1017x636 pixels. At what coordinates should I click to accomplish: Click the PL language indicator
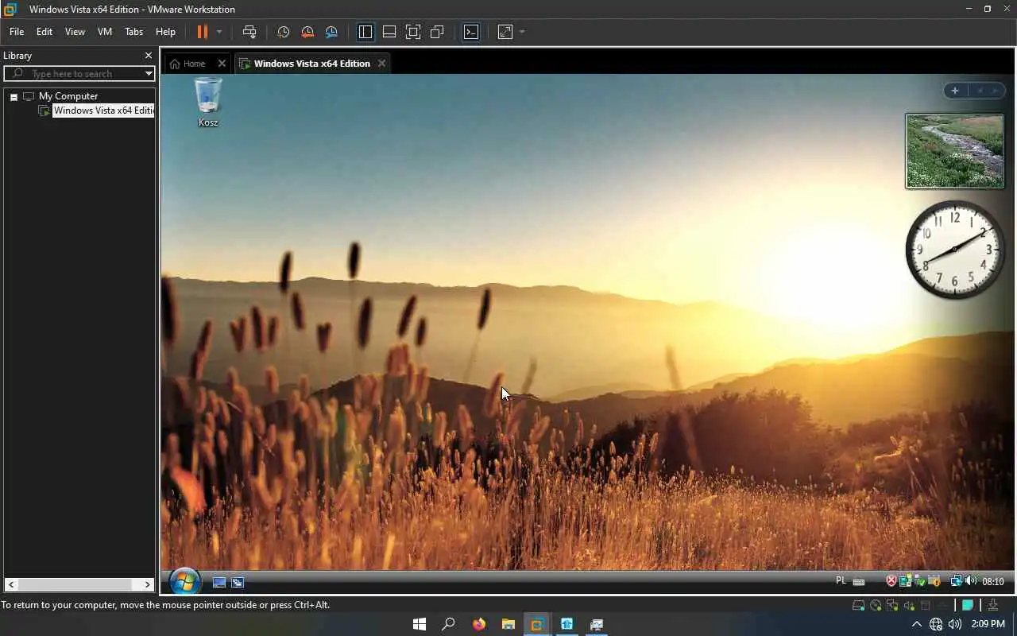pos(841,581)
